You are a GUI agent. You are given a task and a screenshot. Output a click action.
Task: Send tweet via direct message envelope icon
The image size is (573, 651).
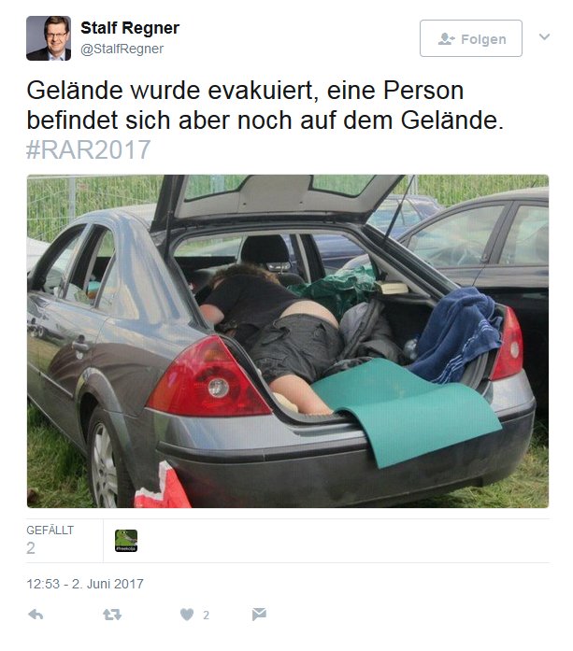pos(259,614)
